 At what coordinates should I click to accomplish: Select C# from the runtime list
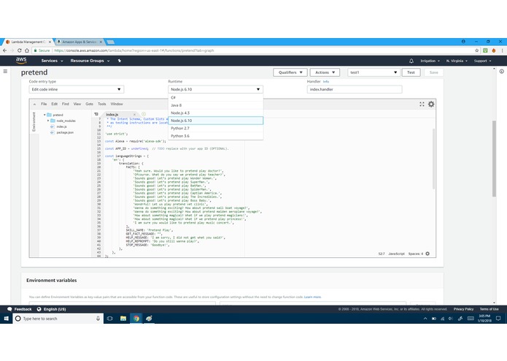[x=215, y=97]
